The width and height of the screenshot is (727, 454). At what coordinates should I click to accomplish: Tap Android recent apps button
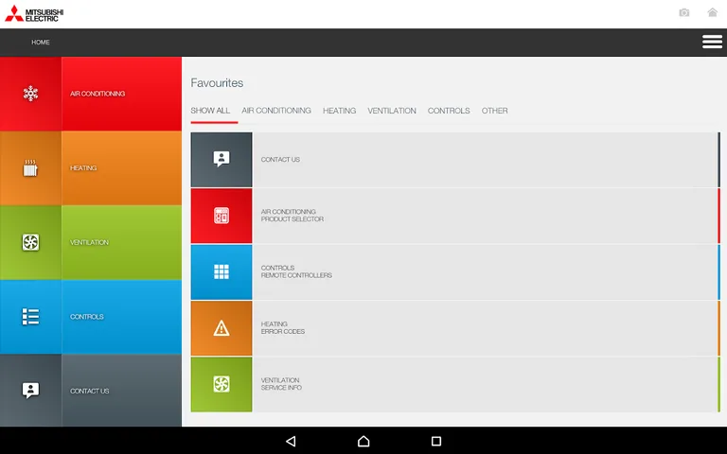(436, 441)
